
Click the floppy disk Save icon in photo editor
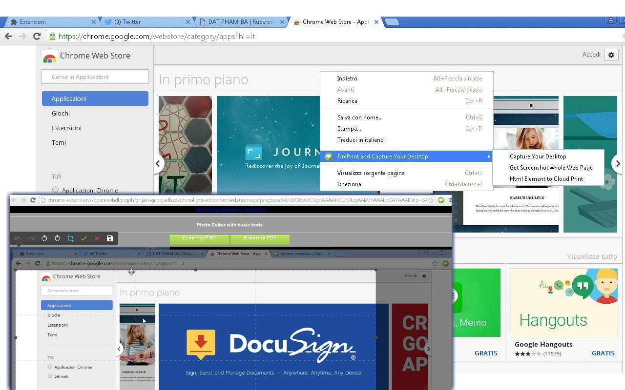tap(110, 238)
